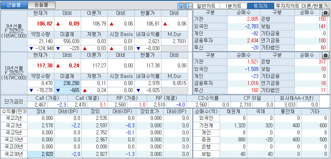
Task: Click 은행 net buy 317
Action: (323, 62)
